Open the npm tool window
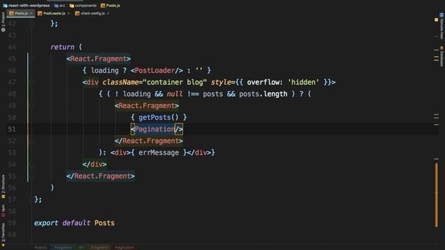This screenshot has height=250, width=445. (3, 210)
